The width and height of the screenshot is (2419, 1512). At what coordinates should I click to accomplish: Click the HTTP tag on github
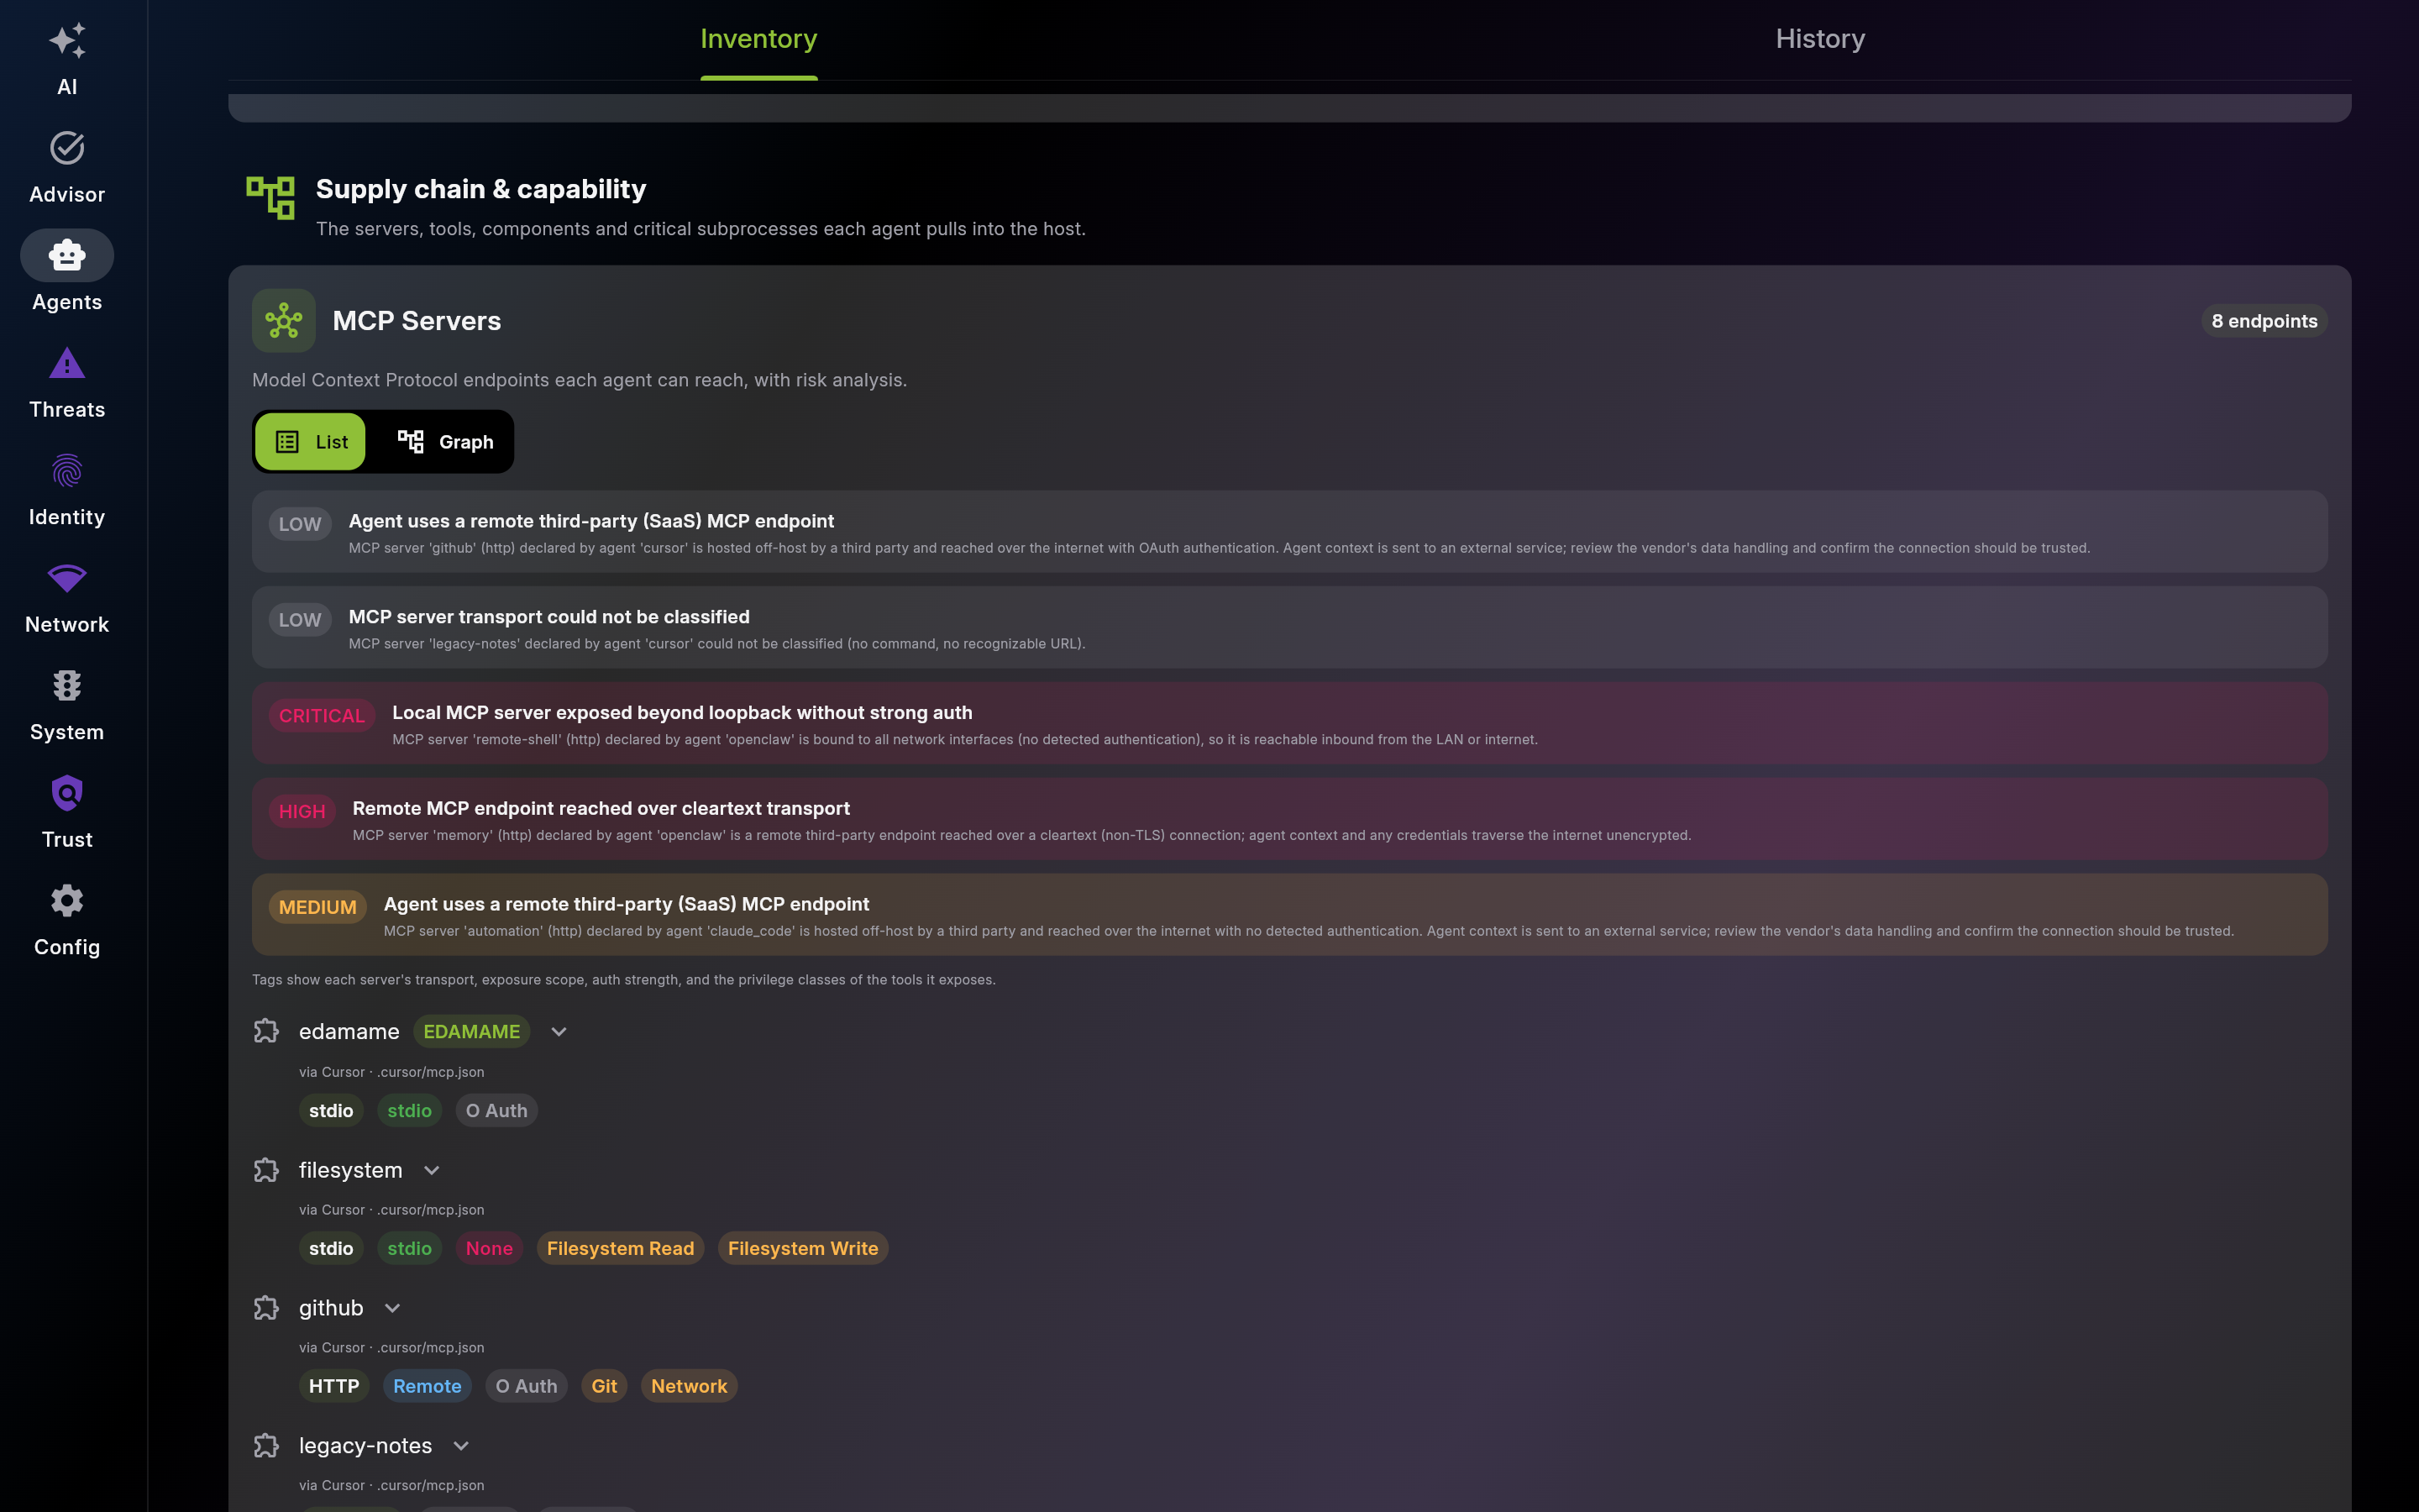tap(333, 1386)
